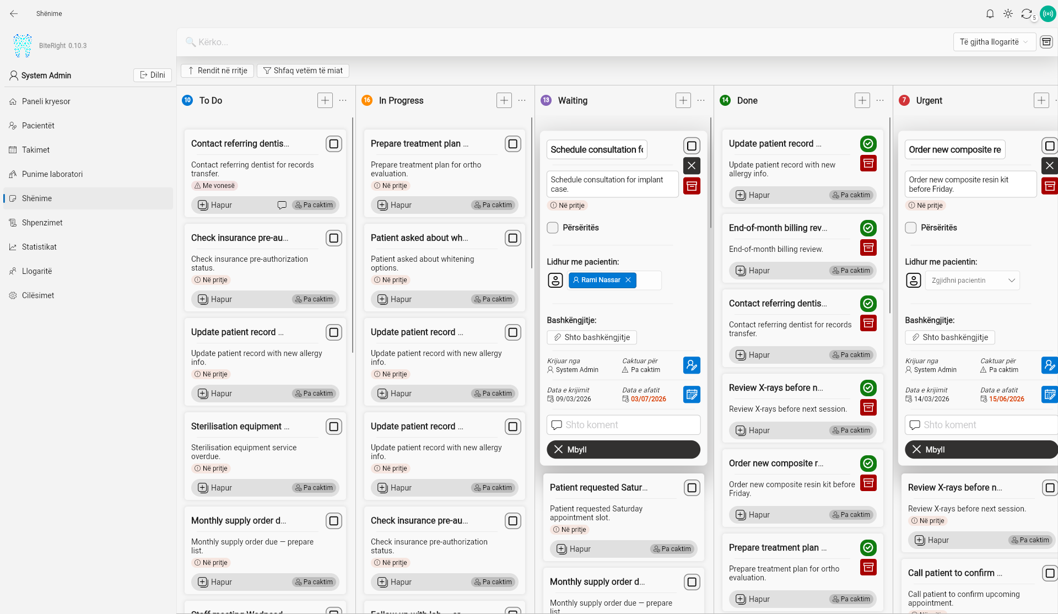Click Shto bashkëngjitje in Schedule consultation card
Image resolution: width=1058 pixels, height=614 pixels.
click(592, 337)
